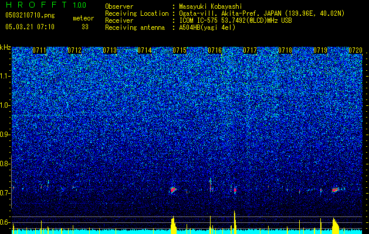Click the 0713 time marker
The image size is (369, 234).
coord(110,50)
